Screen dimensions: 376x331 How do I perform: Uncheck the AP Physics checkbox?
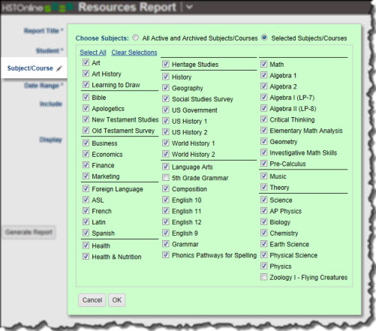click(263, 210)
